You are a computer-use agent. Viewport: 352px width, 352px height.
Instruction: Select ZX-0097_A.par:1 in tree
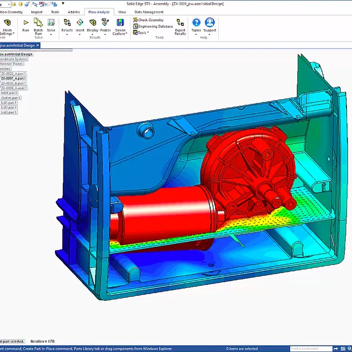pyautogui.click(x=13, y=78)
